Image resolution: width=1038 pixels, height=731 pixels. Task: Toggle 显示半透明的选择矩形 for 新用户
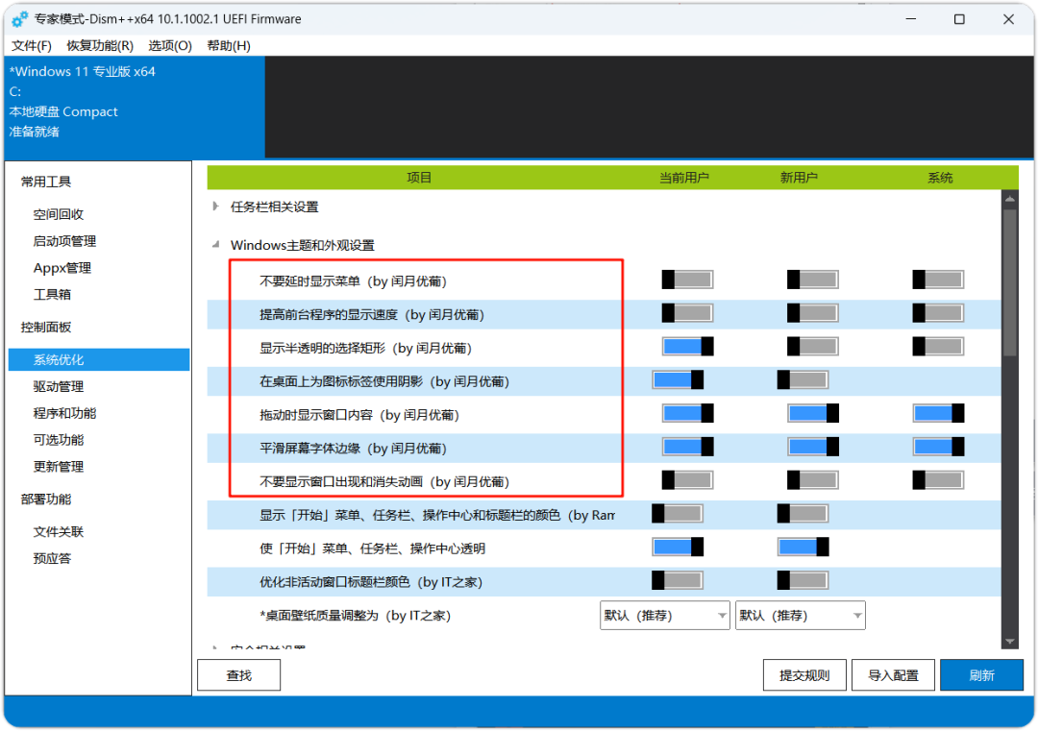coord(812,347)
